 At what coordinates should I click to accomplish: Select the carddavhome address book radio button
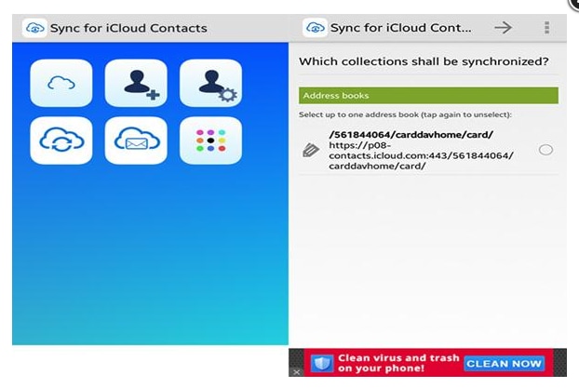[x=545, y=150]
